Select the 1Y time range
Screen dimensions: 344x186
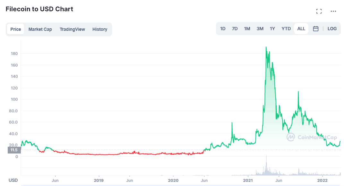272,29
